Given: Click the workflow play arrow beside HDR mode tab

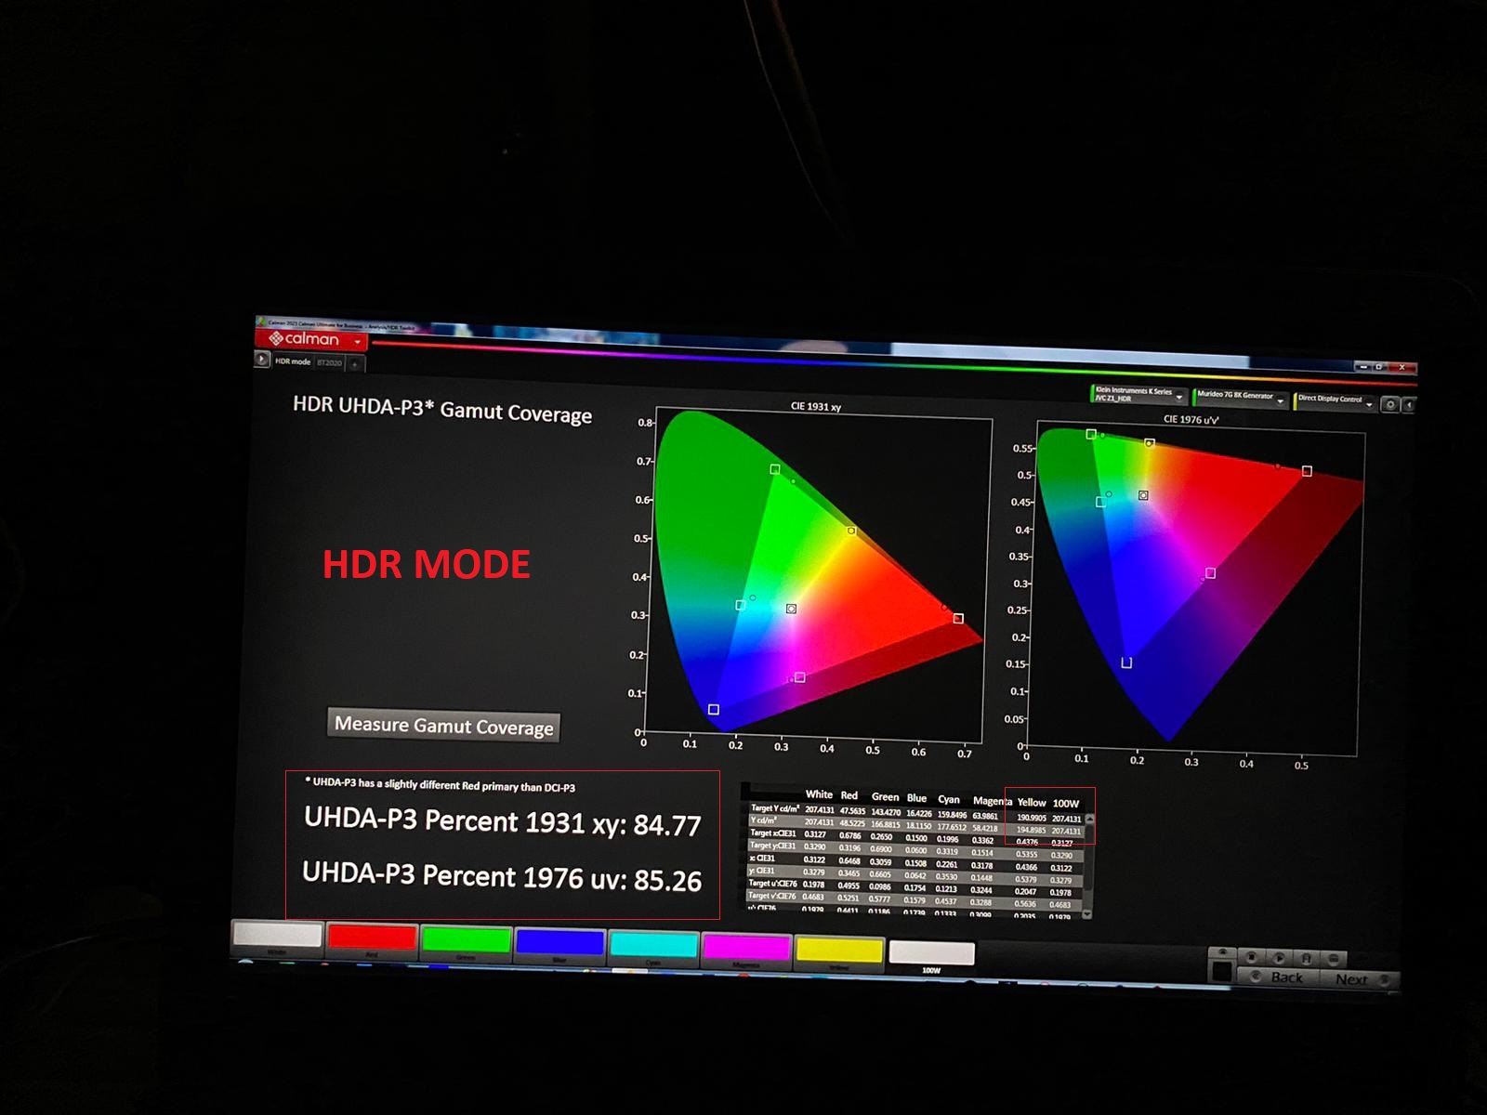Looking at the screenshot, I should click(x=263, y=359).
